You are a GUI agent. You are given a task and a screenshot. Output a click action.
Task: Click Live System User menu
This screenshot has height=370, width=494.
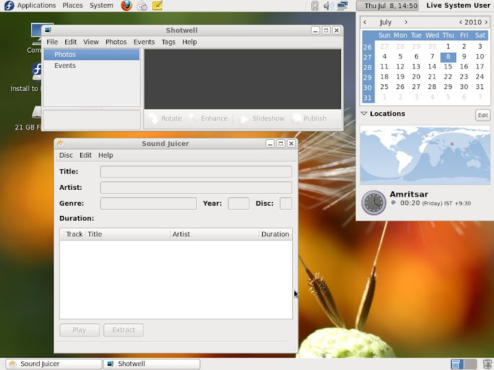click(458, 5)
